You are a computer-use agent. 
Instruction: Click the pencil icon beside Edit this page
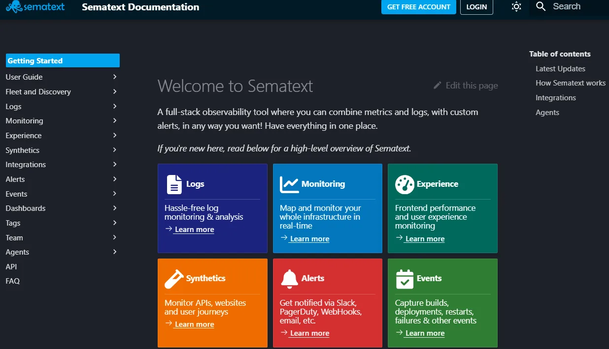[x=438, y=85]
